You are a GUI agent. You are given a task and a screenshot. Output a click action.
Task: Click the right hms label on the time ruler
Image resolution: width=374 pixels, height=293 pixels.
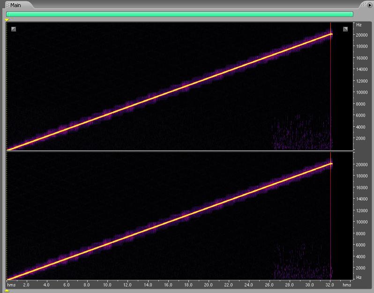coord(347,285)
